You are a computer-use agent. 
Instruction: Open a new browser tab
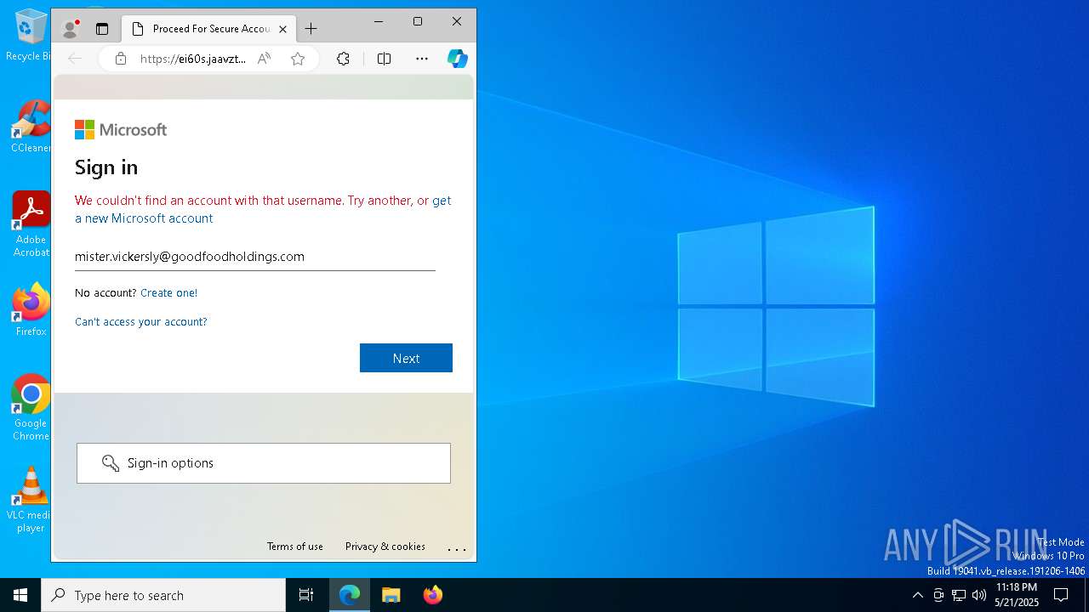pos(311,29)
